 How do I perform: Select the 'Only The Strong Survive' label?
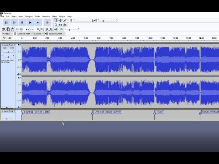[108, 112]
